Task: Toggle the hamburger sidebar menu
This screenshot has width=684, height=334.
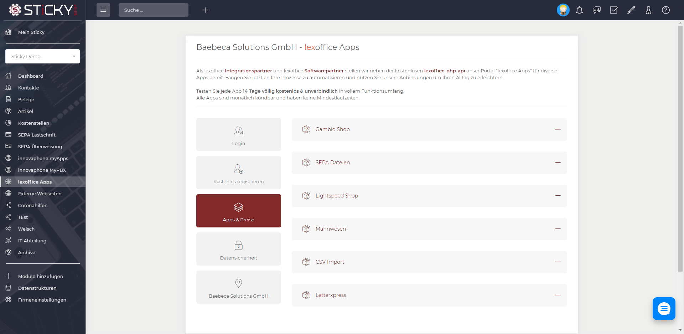Action: [x=103, y=10]
